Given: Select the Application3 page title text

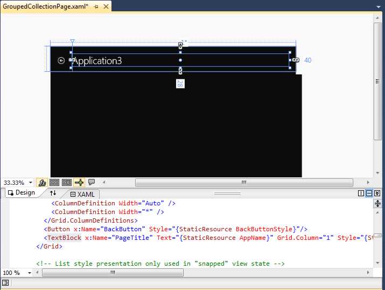Looking at the screenshot, I should click(x=97, y=61).
